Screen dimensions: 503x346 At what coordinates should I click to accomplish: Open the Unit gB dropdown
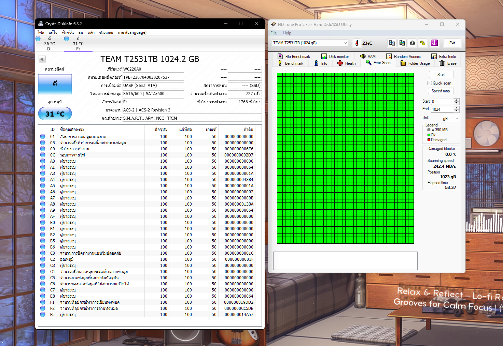click(x=451, y=118)
